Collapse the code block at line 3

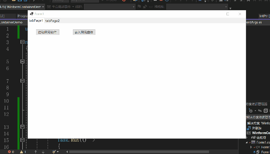point(22,42)
